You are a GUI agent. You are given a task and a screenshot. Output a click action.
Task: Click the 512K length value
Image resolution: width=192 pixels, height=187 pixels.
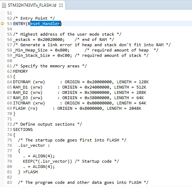[x=141, y=87]
